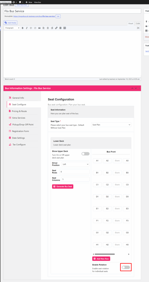Click the Generate Bus Seat button

(63, 186)
